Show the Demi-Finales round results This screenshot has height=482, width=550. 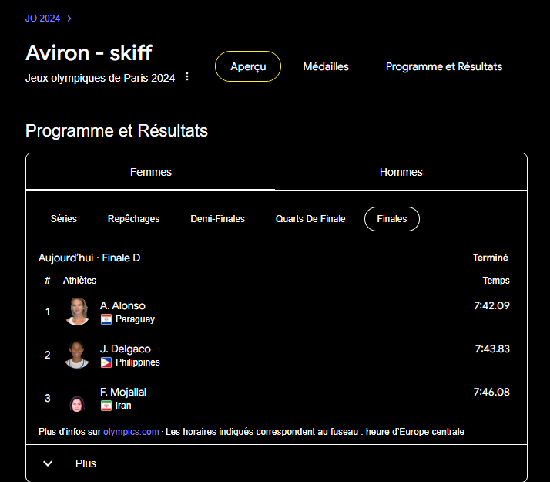(x=217, y=219)
